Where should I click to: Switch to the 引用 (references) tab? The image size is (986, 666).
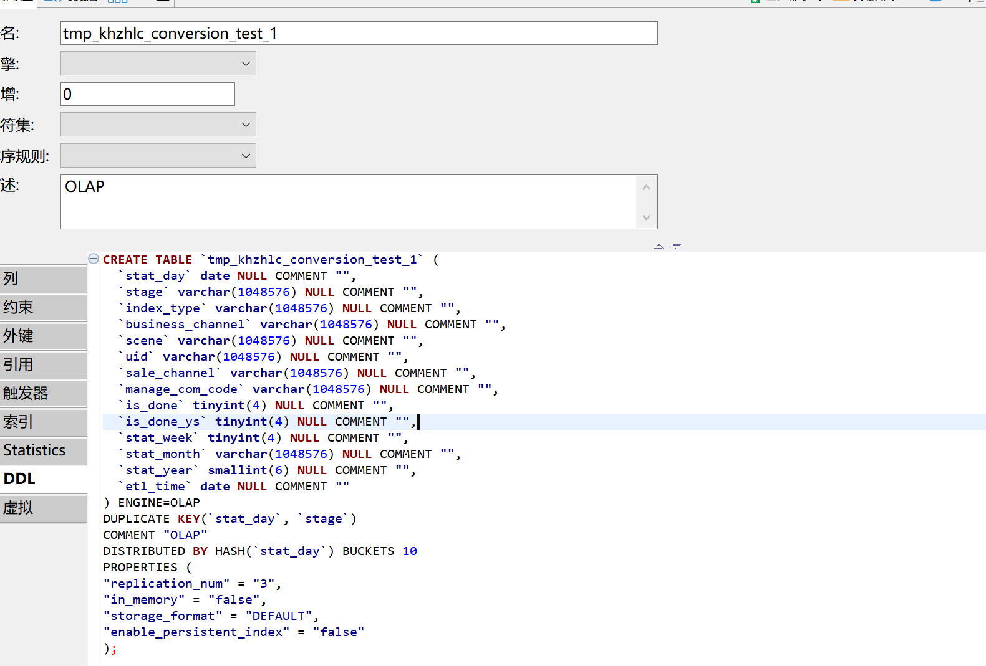[44, 364]
